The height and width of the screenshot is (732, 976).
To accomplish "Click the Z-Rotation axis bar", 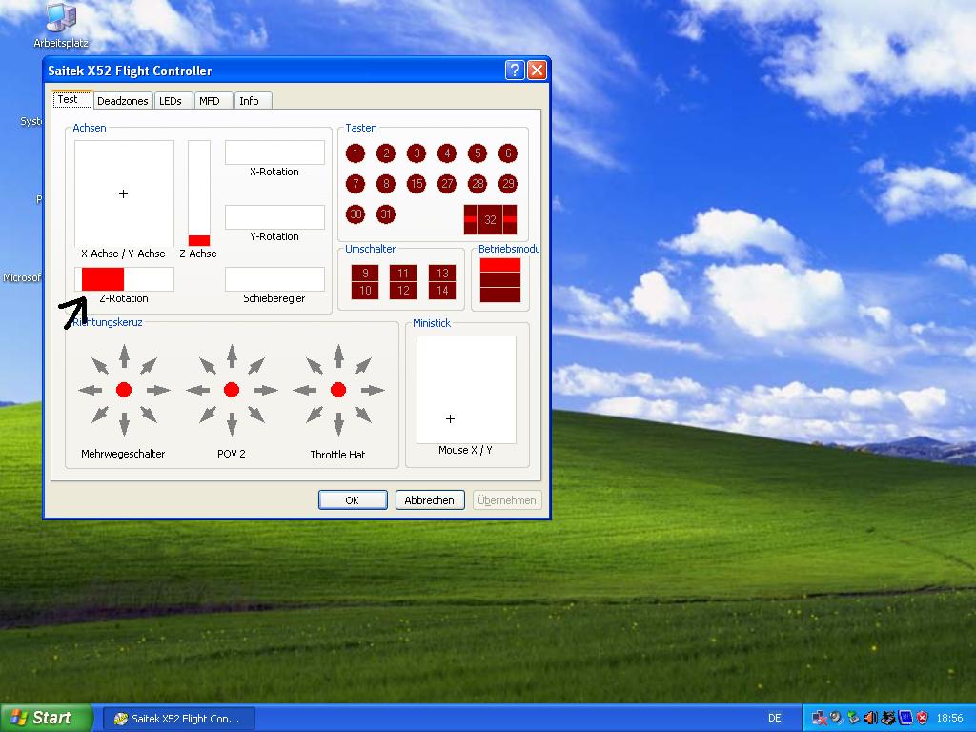I will (125, 279).
